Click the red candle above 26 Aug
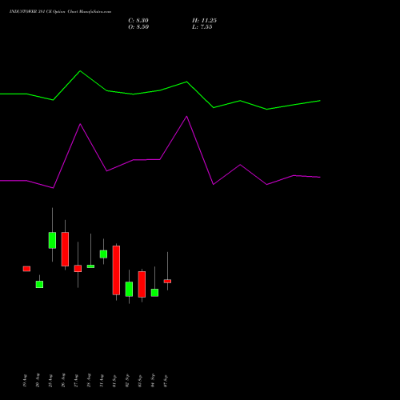Screen dimensions: 400x400 click(x=65, y=249)
